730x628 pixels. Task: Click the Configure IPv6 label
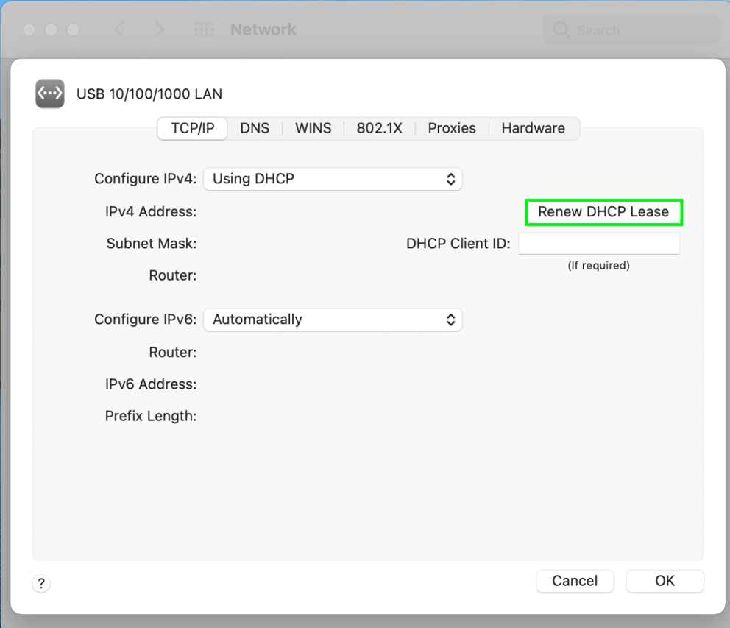[145, 320]
